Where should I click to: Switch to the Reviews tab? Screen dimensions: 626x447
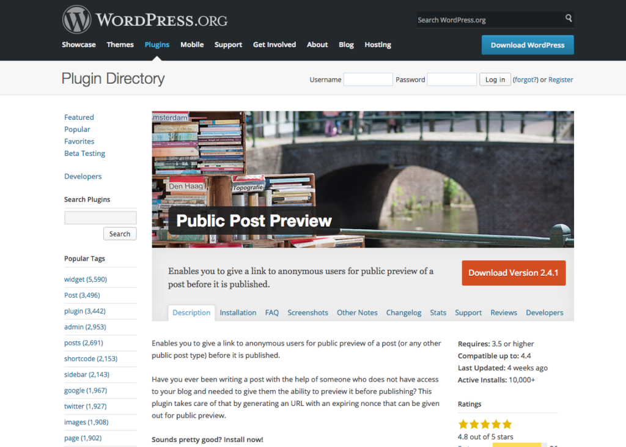504,313
